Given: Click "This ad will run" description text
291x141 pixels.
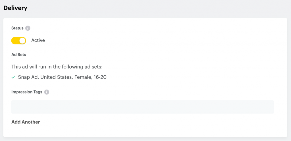Looking at the screenshot, I should (x=57, y=67).
